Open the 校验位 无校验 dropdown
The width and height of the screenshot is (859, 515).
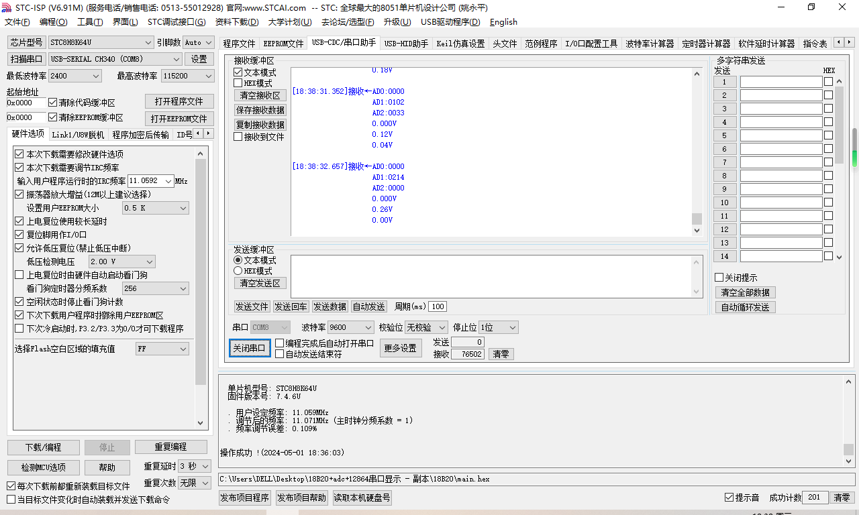click(426, 327)
